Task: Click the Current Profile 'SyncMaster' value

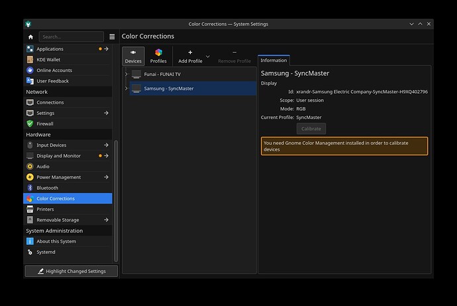Action: click(309, 117)
